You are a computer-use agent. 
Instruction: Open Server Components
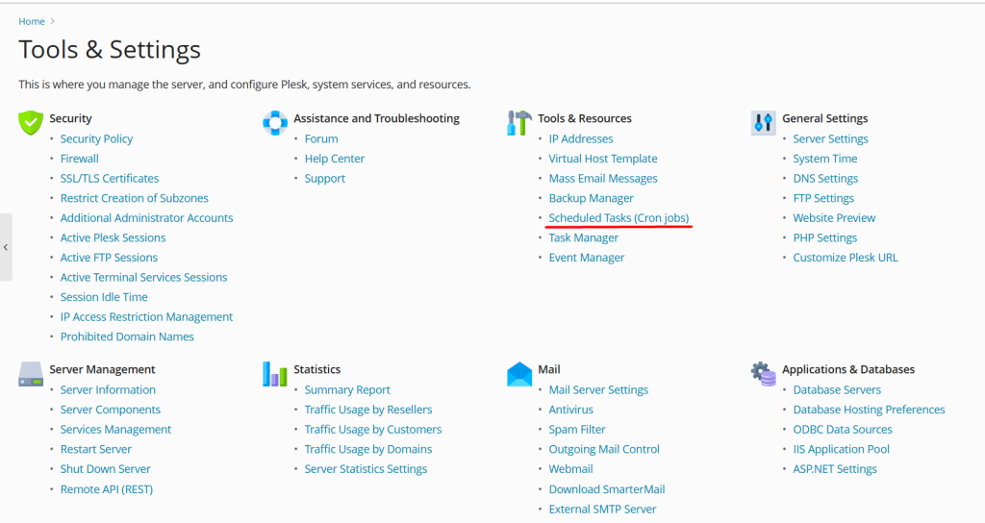coord(111,410)
